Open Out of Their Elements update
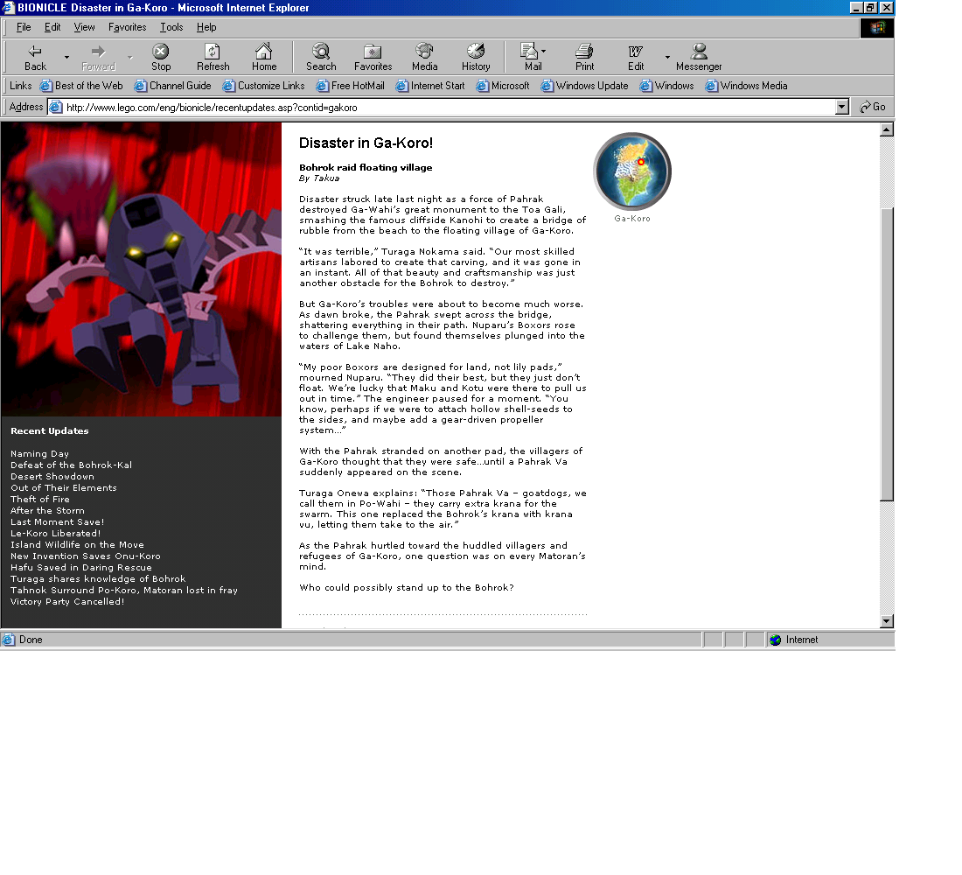 63,487
